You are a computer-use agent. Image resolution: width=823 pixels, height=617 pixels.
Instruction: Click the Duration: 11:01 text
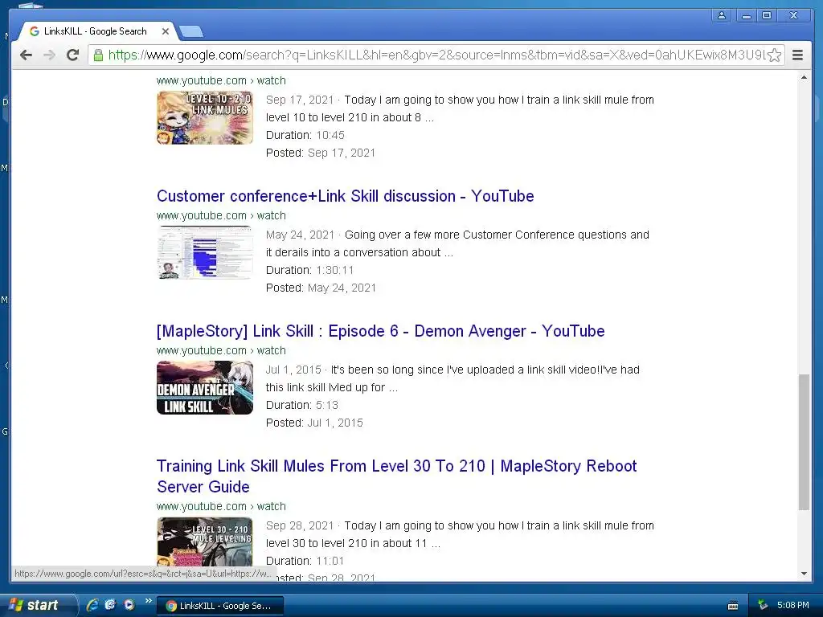tap(305, 561)
